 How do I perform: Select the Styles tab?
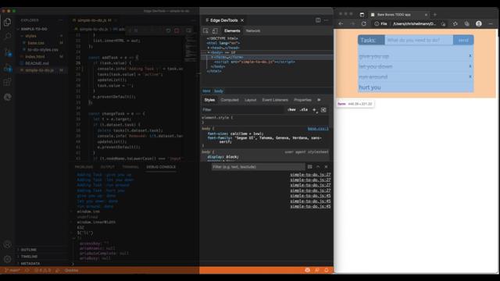209,100
